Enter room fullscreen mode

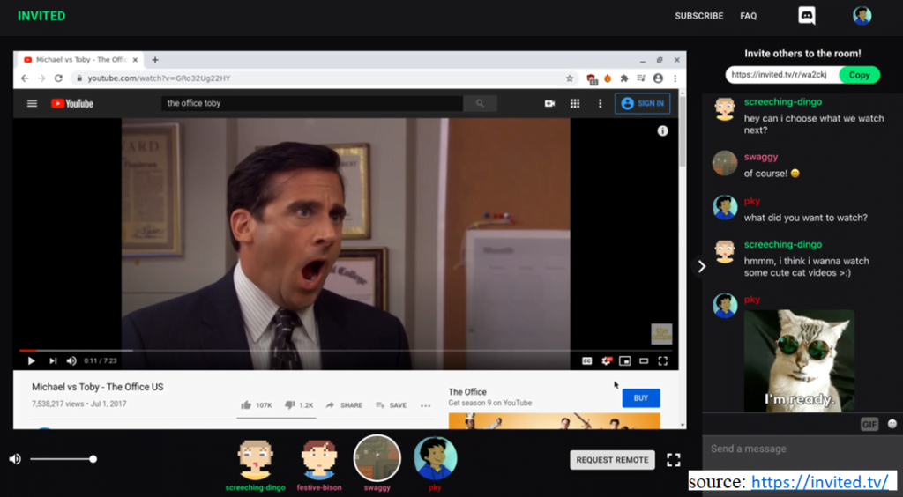[x=673, y=460]
